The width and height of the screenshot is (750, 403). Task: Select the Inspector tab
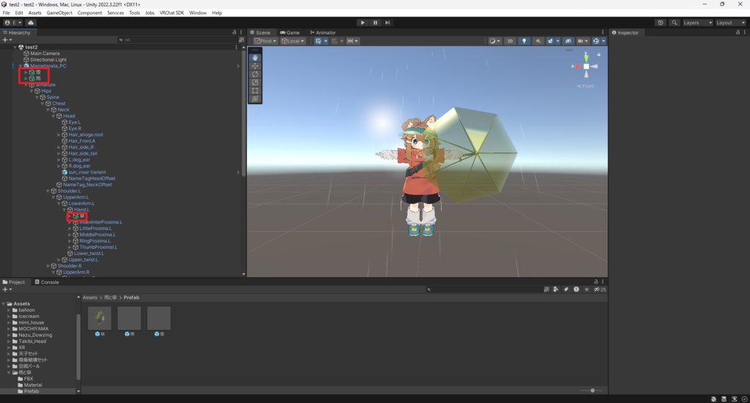625,32
